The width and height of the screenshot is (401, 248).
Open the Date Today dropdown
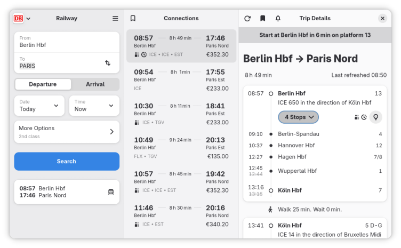[x=39, y=106]
